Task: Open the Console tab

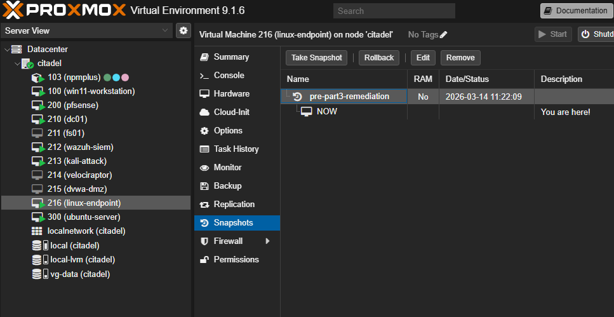Action: [x=237, y=75]
